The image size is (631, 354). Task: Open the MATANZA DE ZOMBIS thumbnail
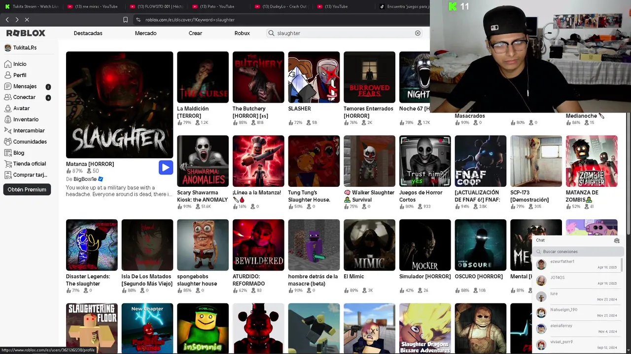coord(592,161)
